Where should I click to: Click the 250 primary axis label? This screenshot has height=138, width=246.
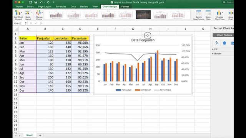[x=98, y=45]
